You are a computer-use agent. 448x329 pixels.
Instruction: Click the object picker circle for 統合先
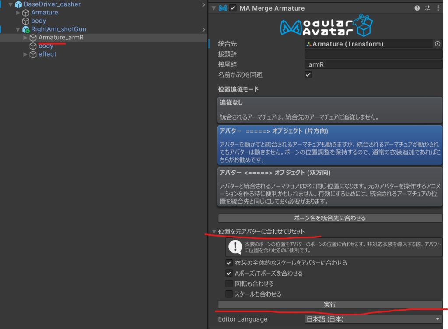(437, 44)
